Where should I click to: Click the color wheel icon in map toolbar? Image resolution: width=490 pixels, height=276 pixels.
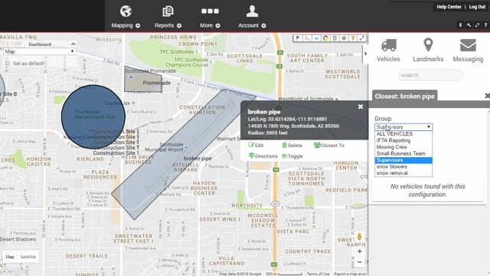pyautogui.click(x=325, y=38)
